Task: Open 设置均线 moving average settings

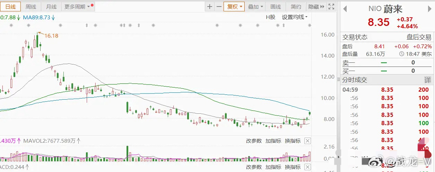Action: [x=294, y=17]
